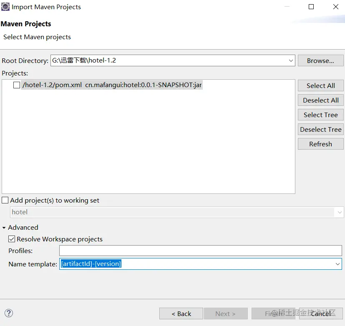Click the Advanced label
Viewport: 345px width, 326px height.
(x=23, y=228)
